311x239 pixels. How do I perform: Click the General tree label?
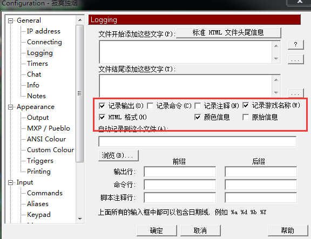[x=29, y=21]
